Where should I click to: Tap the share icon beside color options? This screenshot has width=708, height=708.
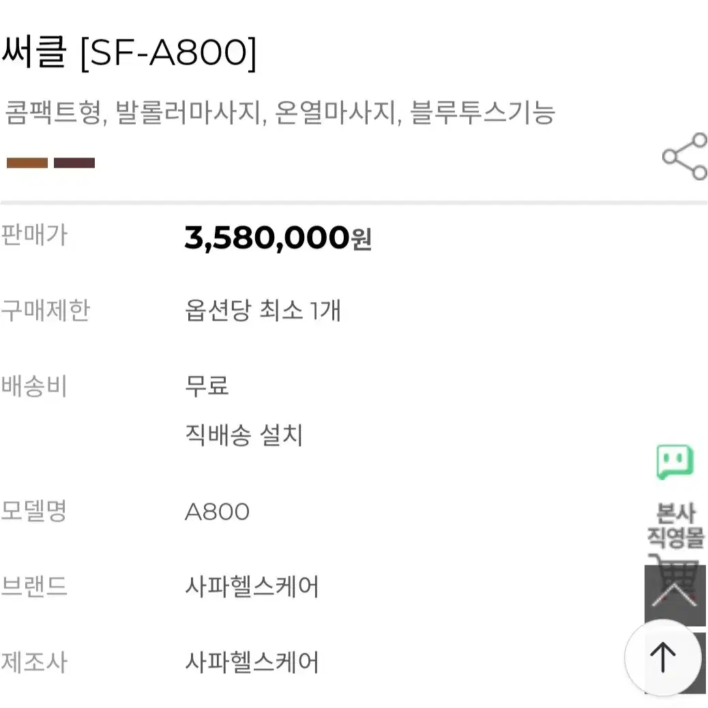(685, 156)
